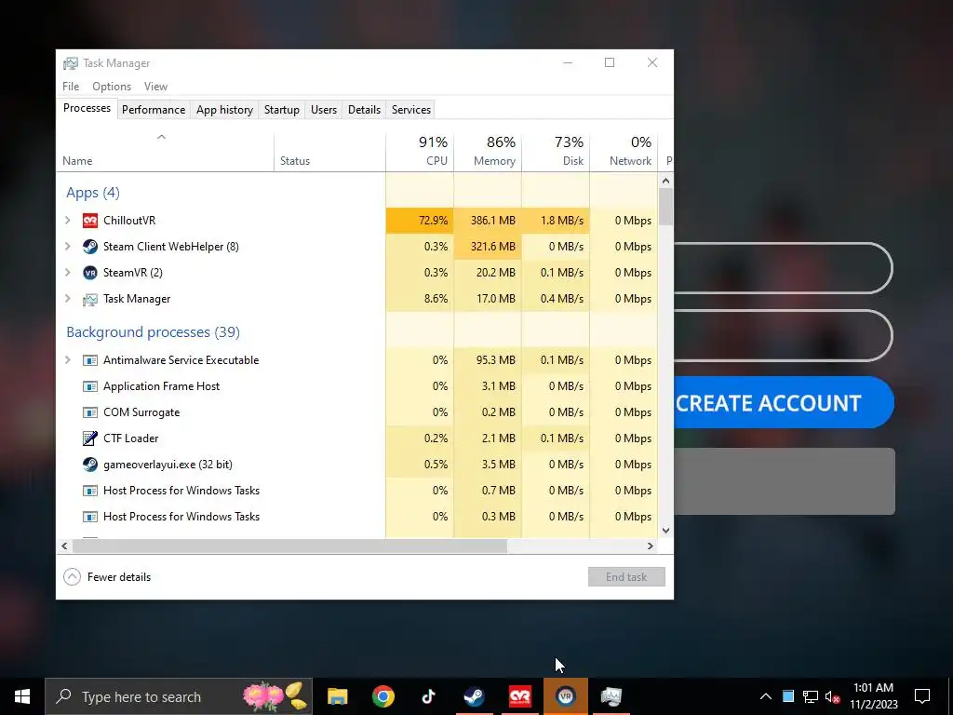Expand the Steam Client WebHelper group
Screen dimensions: 953x715
pyautogui.click(x=67, y=246)
